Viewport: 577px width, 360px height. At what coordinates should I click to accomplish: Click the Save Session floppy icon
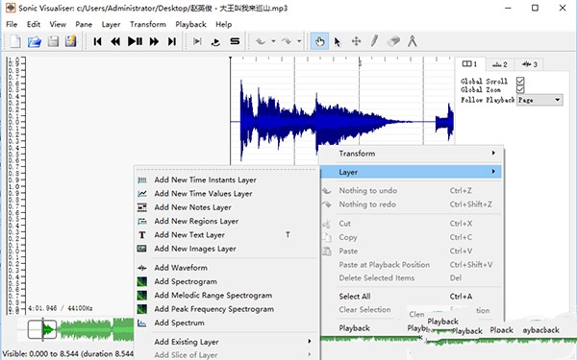pyautogui.click(x=53, y=41)
